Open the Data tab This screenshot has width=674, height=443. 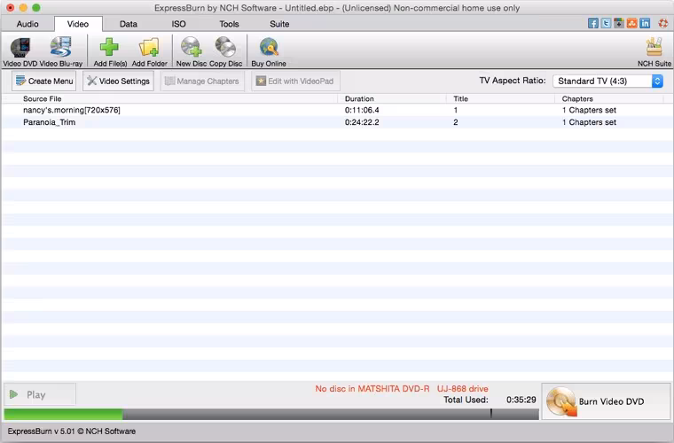pyautogui.click(x=128, y=24)
